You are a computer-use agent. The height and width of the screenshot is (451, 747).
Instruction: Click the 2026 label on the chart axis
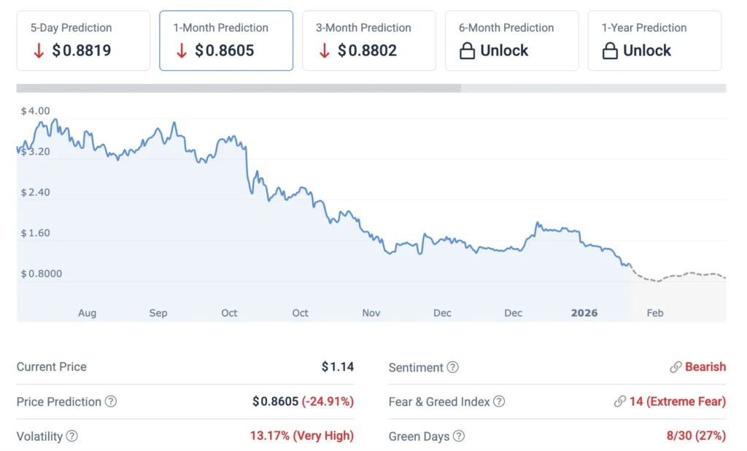(584, 312)
